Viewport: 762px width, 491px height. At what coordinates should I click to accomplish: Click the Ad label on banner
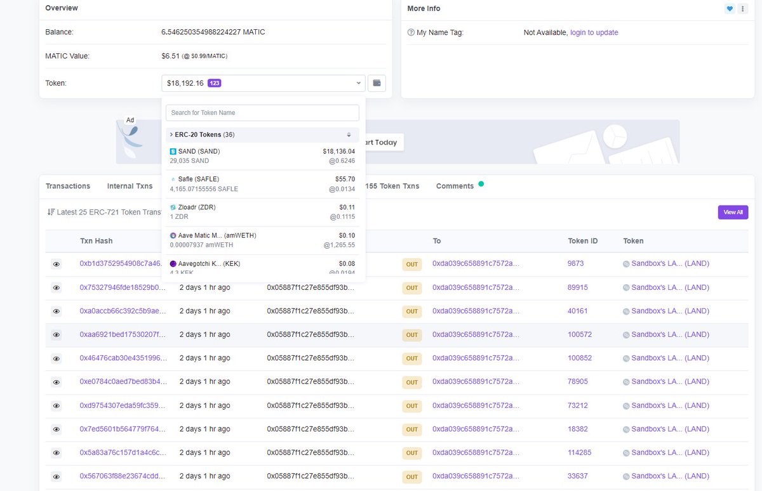(130, 120)
